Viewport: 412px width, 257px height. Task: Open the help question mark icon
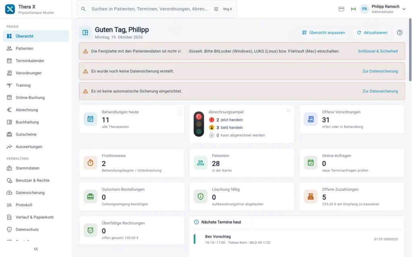click(x=400, y=33)
